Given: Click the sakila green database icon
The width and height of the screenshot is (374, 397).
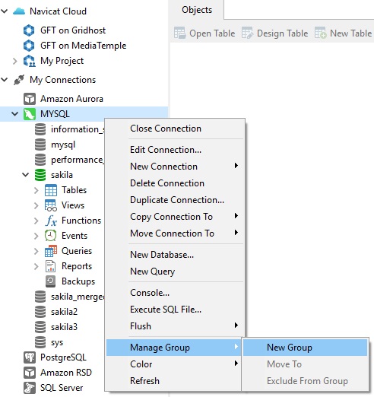Looking at the screenshot, I should click(40, 175).
